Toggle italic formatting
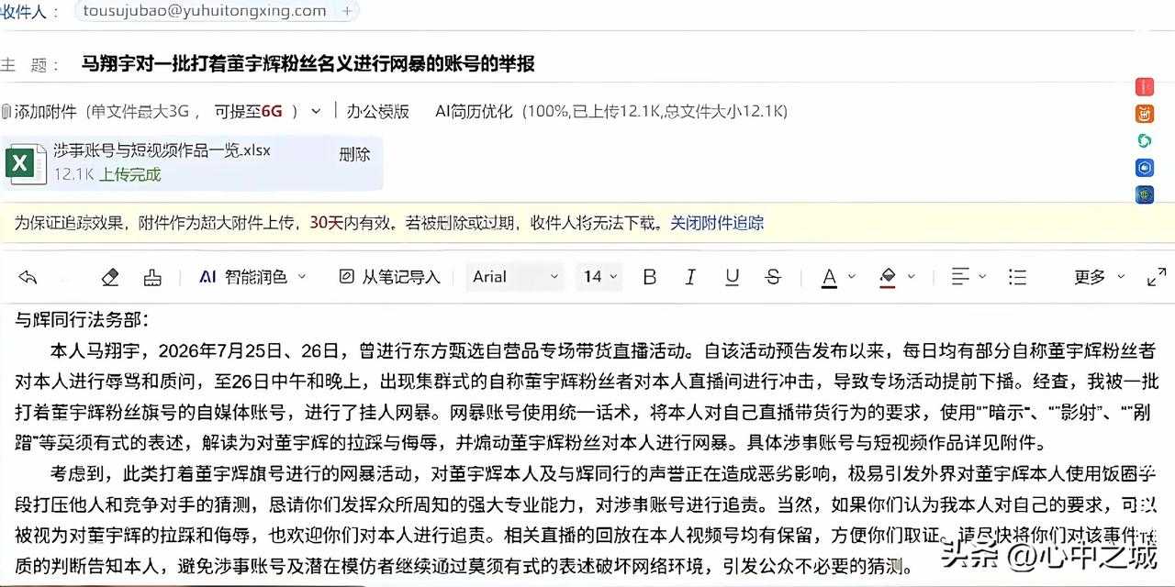Screen dimensions: 1175x587 [690, 277]
